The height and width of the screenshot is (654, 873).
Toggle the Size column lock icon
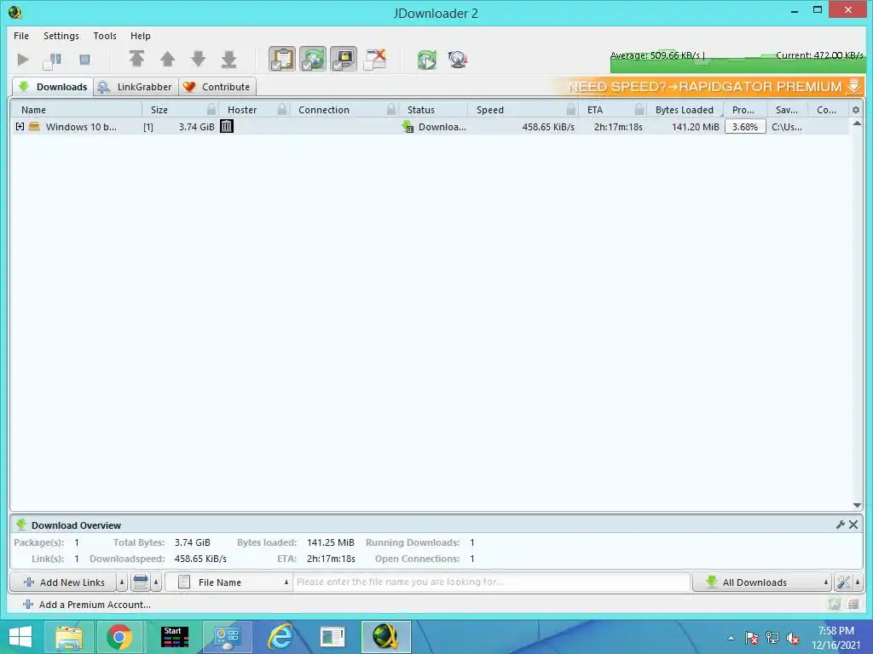[211, 109]
